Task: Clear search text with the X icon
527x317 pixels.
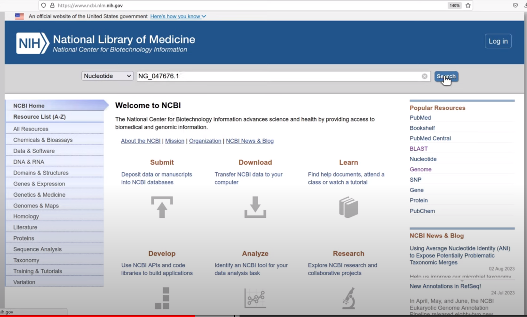Action: point(424,76)
